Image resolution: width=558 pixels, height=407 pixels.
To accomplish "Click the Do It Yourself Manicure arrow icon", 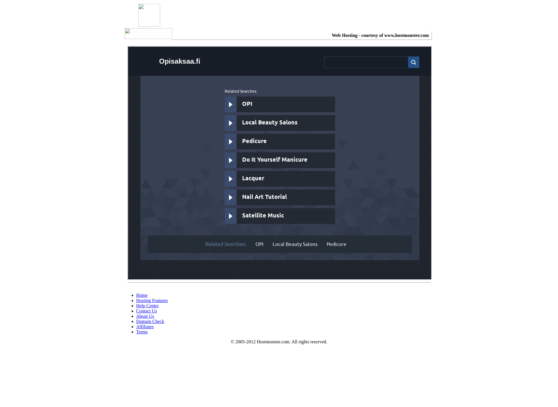I will click(230, 160).
